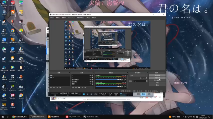This screenshot has width=213, height=119.
Task: Open the GeForce Experience desktop shortcut
Action: click(13, 88)
